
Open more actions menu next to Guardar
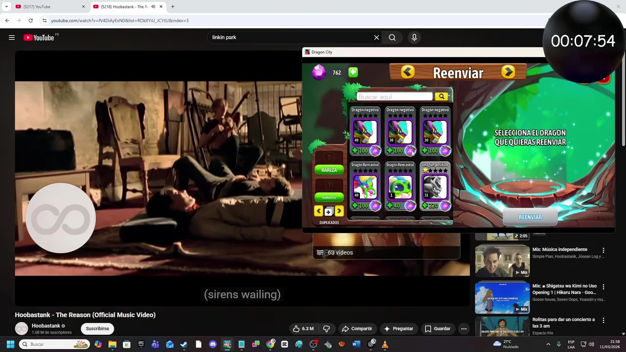[x=464, y=329]
